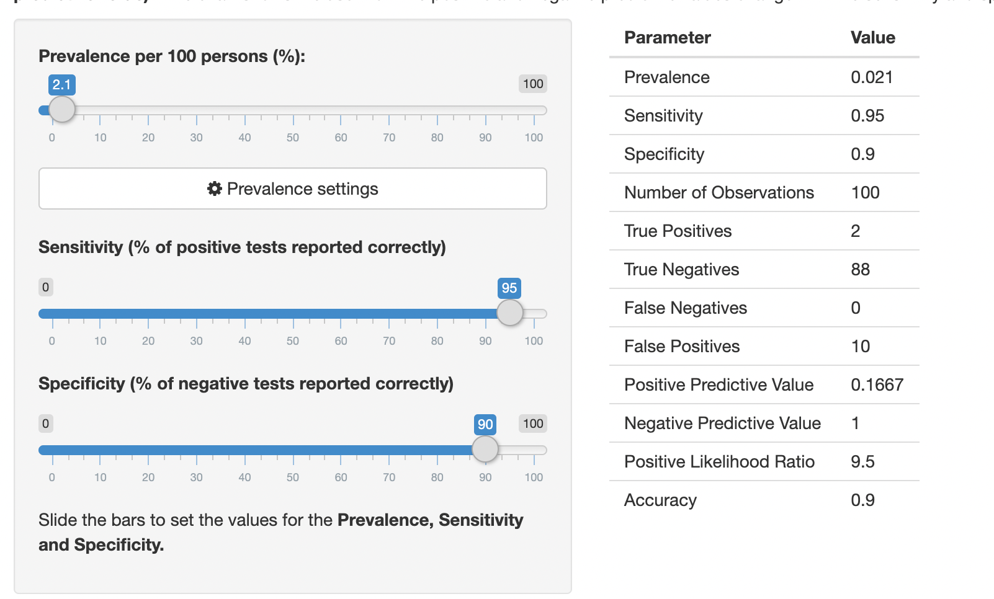Click the Parameter column header
Screen dimensions: 994x599
pos(667,38)
